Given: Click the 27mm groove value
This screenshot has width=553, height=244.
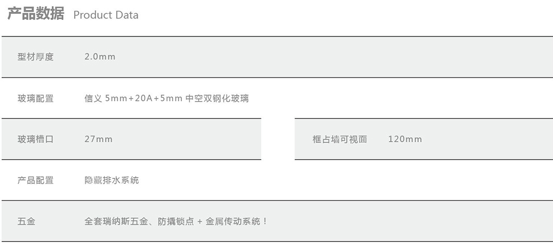Looking at the screenshot, I should pos(98,139).
